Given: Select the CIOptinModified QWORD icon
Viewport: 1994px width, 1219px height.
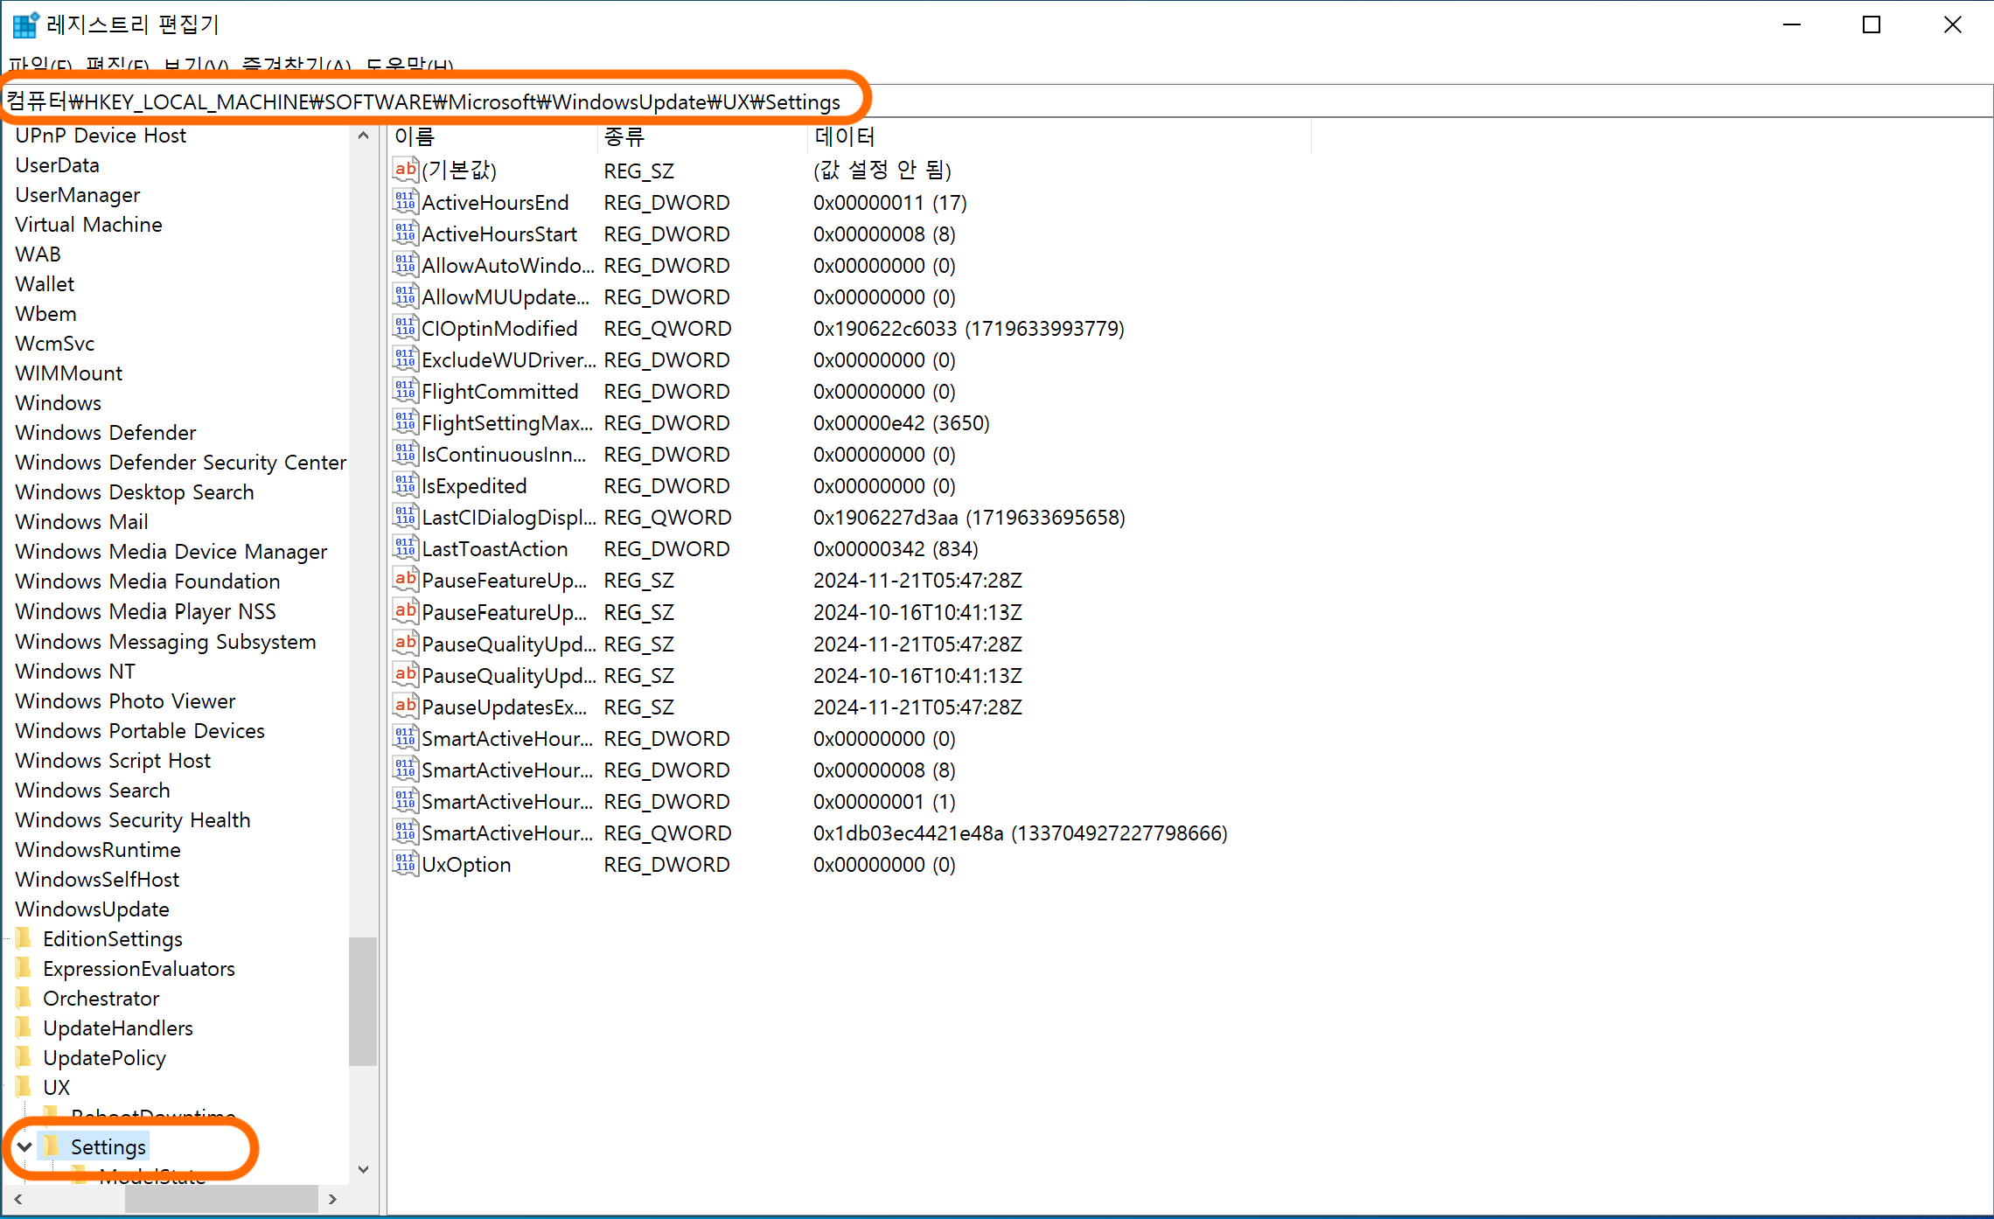Looking at the screenshot, I should click(405, 327).
